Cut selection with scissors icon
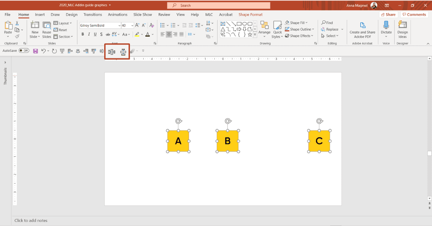The image size is (432, 226). click(17, 24)
